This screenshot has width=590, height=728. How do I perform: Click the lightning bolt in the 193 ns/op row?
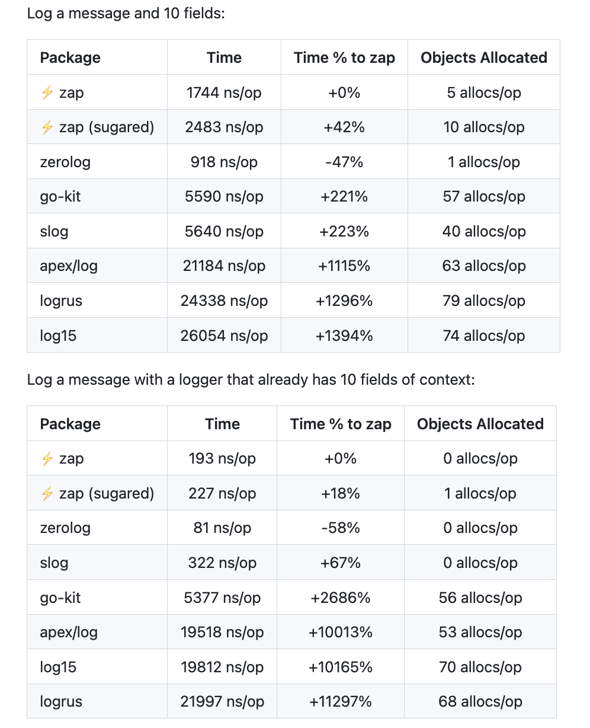click(x=47, y=459)
